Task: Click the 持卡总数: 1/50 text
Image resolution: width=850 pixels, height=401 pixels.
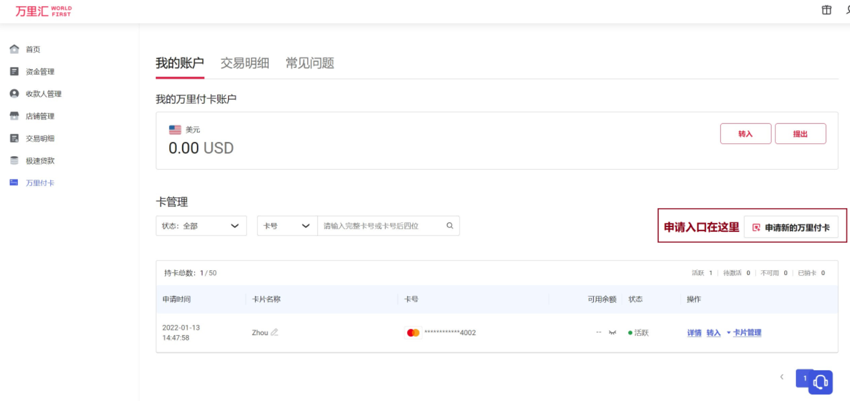Action: tap(190, 273)
